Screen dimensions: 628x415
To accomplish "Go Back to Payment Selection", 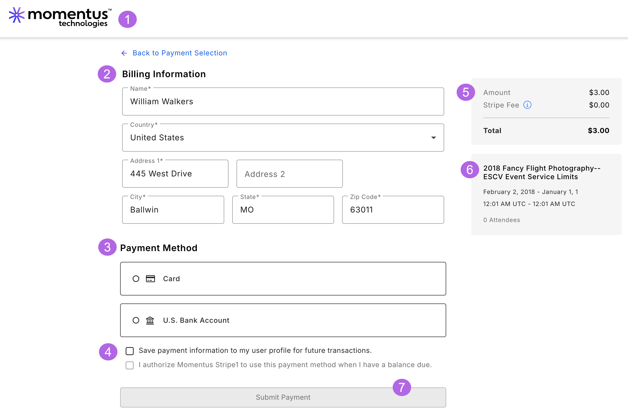I will point(180,53).
